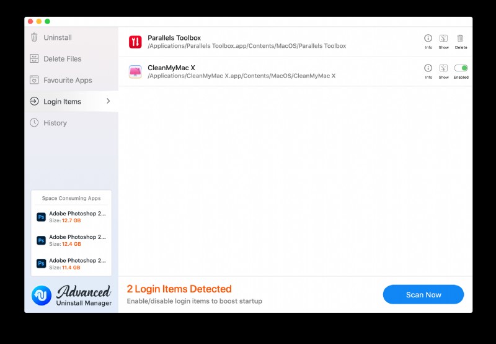Show info for Parallels Toolbox

[428, 42]
